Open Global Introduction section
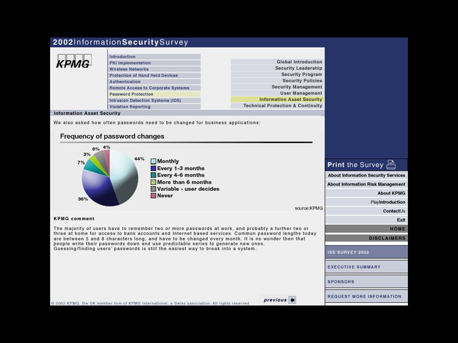 pos(277,62)
